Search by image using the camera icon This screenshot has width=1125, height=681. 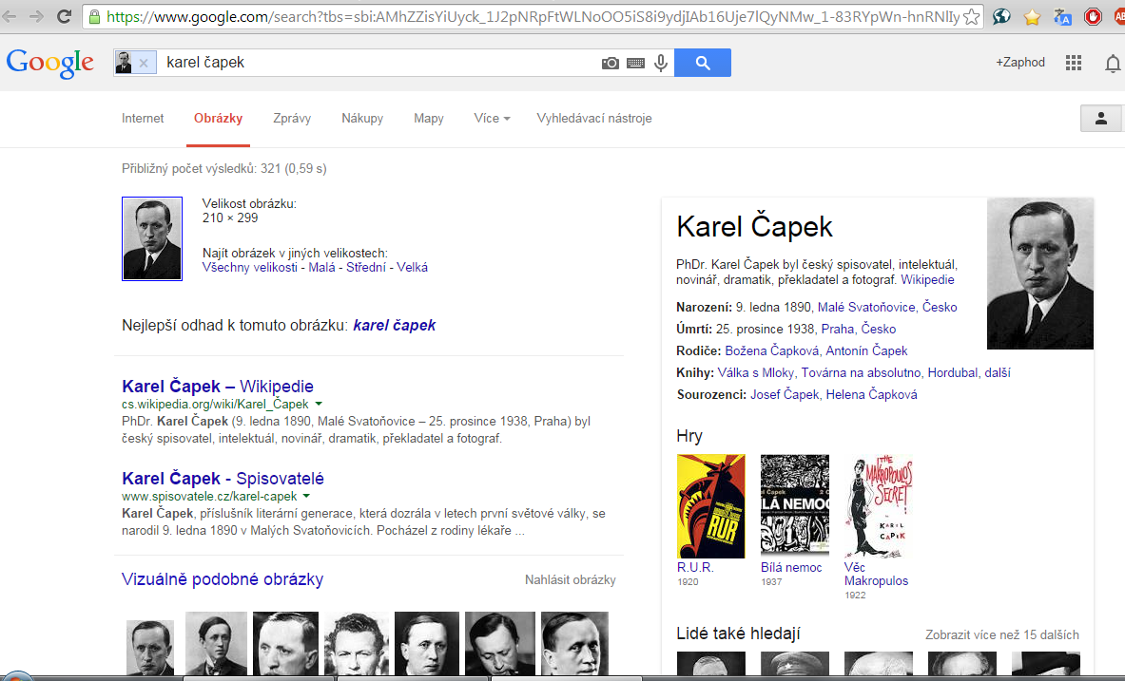[610, 63]
